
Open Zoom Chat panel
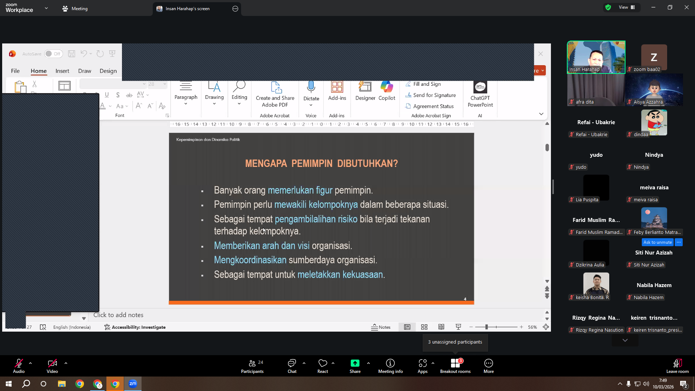point(292,366)
